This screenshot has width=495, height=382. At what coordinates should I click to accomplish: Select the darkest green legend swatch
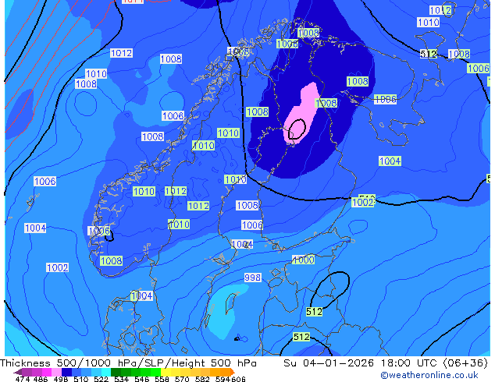(x=116, y=372)
